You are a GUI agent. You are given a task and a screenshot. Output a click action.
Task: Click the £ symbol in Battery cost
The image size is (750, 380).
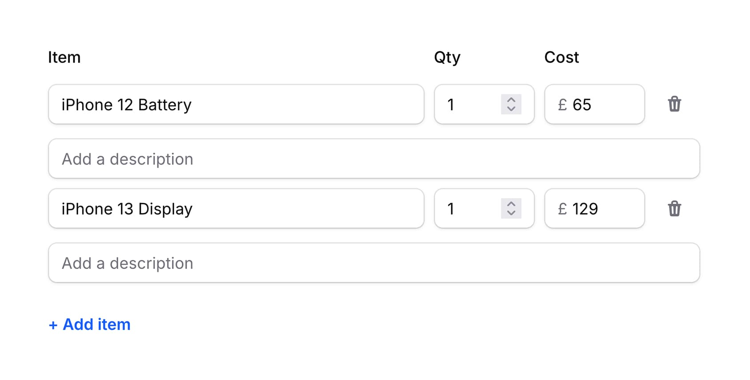pos(562,105)
